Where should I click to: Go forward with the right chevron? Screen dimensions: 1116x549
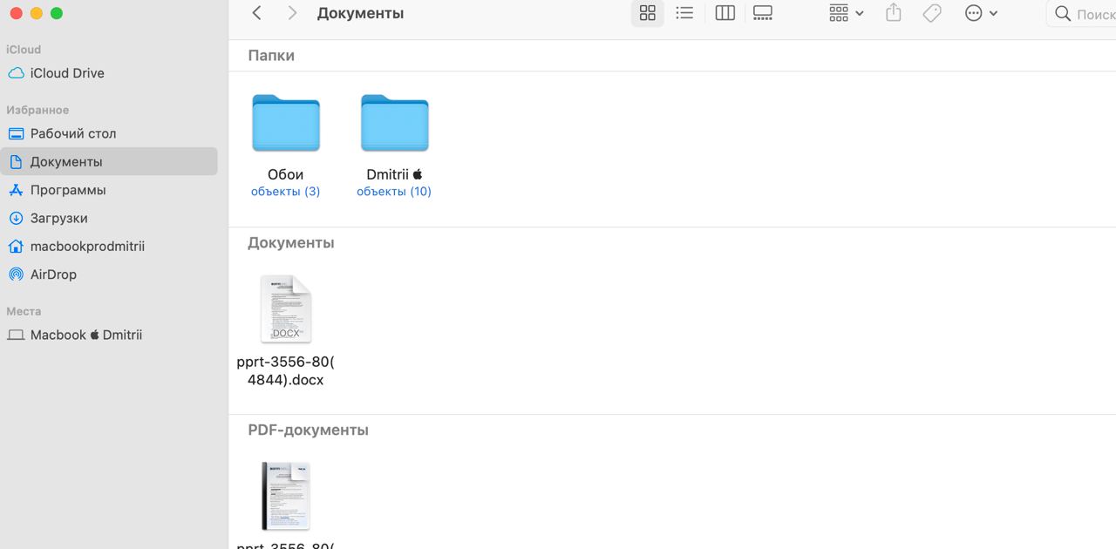[292, 13]
